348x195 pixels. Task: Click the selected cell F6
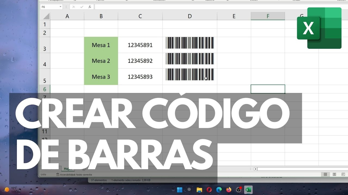(x=268, y=89)
